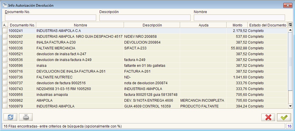Screen dimensions: 295x131
Task: Focus the Nombre search field
Action: pos(239,18)
